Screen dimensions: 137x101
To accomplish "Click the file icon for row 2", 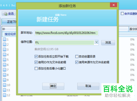I will tap(5, 44).
